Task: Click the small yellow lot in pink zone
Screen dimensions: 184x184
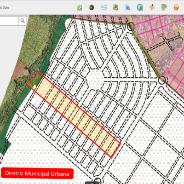Action: [161, 35]
